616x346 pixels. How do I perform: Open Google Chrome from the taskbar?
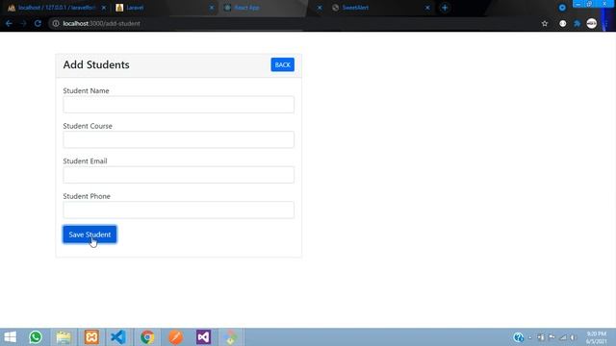point(147,337)
